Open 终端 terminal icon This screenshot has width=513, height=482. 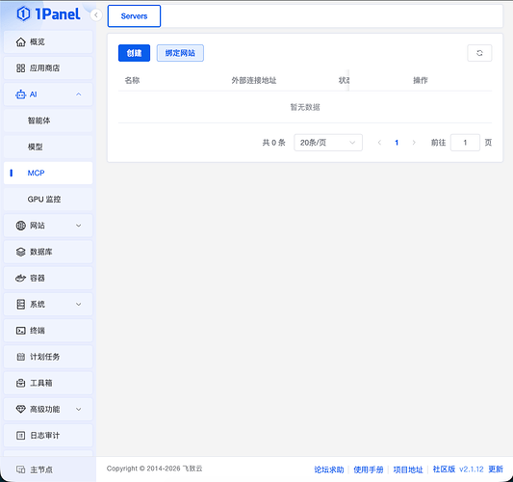point(20,331)
